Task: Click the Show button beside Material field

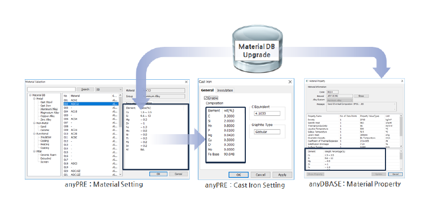Action: (361, 95)
